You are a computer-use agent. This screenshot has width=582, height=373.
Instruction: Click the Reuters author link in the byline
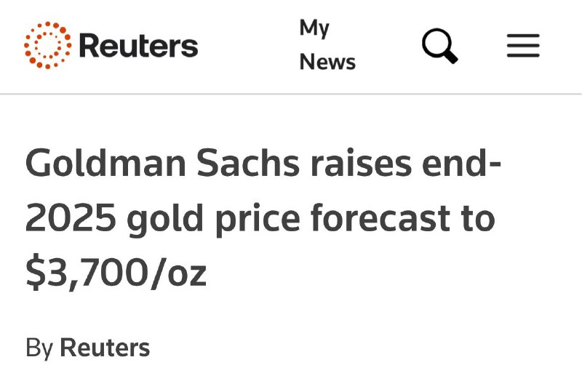(x=105, y=348)
